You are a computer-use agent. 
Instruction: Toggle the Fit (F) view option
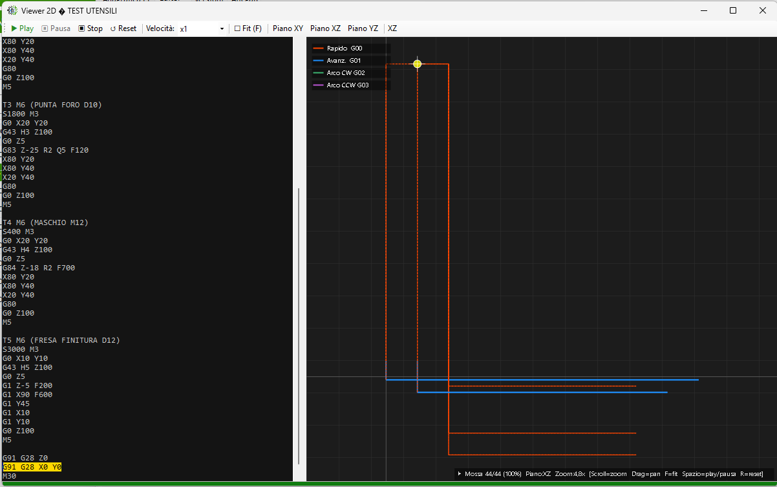pyautogui.click(x=248, y=28)
